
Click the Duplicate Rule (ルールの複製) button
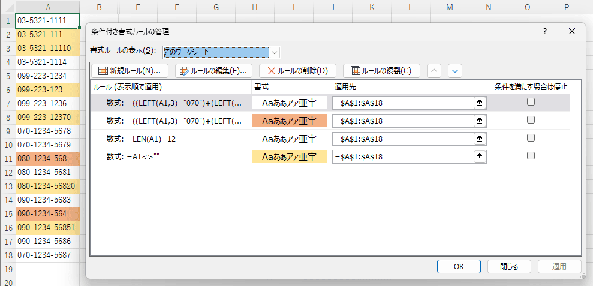click(x=381, y=71)
